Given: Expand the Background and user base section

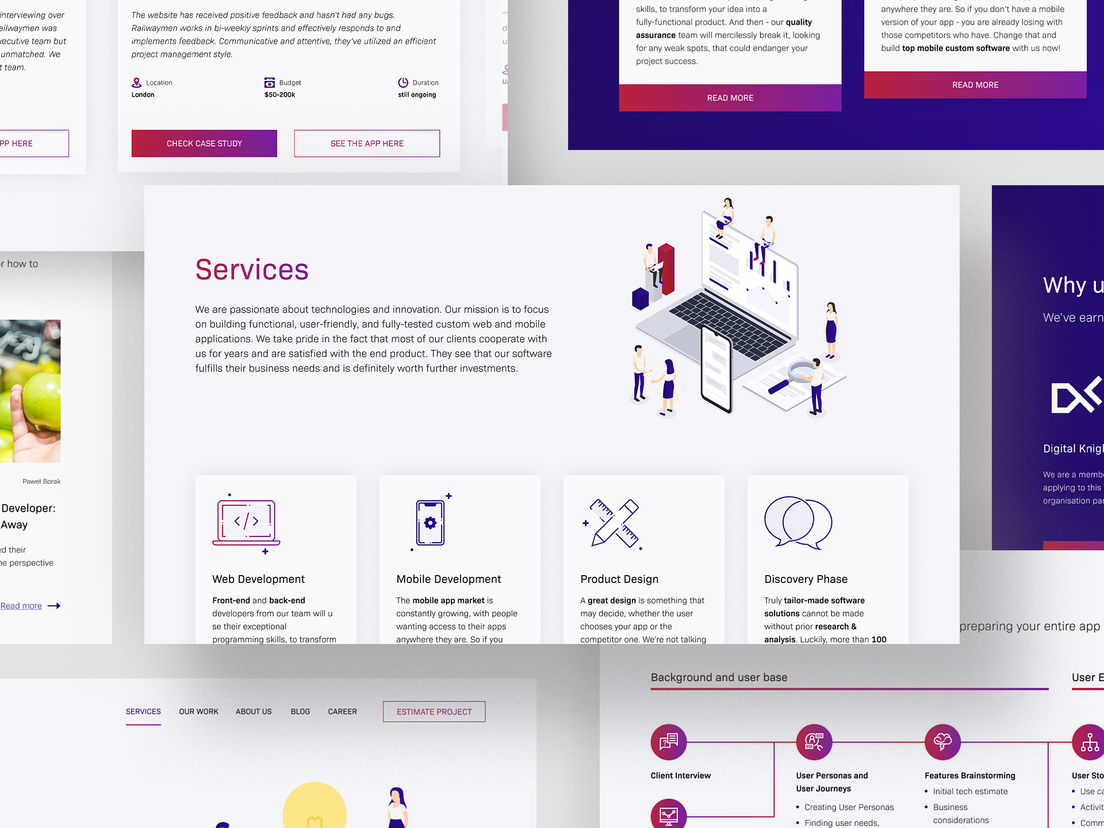Looking at the screenshot, I should 719,677.
